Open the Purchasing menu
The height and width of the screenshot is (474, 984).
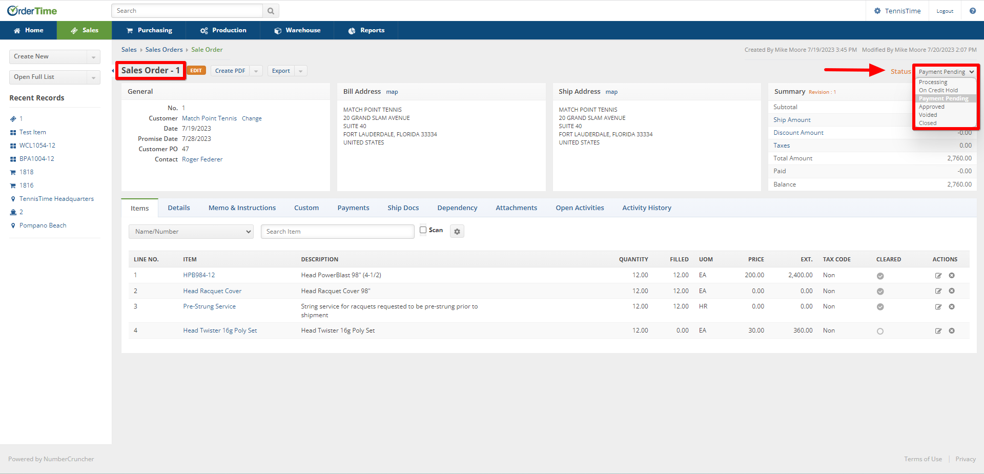(149, 30)
